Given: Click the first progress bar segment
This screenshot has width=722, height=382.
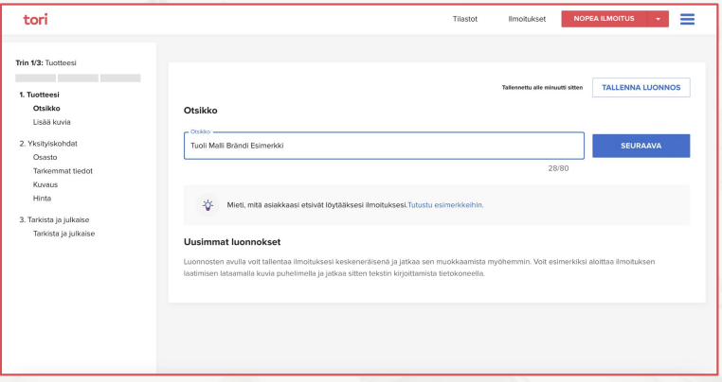Looking at the screenshot, I should coord(35,78).
